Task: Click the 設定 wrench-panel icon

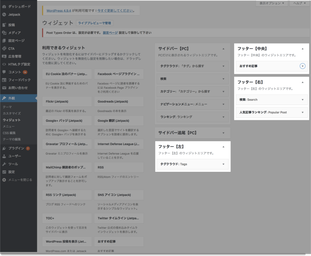Action: [x=5, y=172]
